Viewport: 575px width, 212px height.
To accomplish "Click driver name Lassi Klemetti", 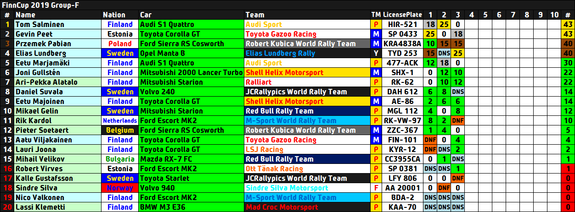I will [x=40, y=207].
